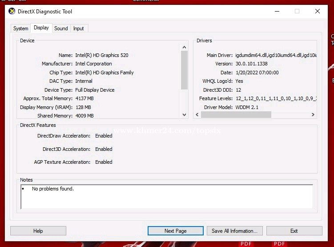Screen dimensions: 334x247
Task: Click Drivers panel scroll left arrow
Action: (x=197, y=115)
